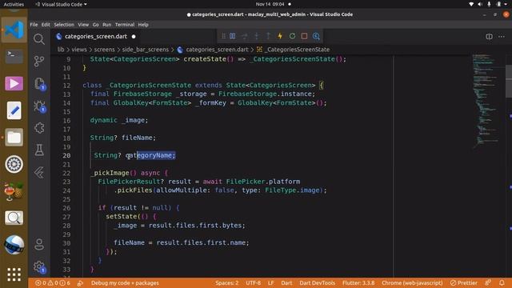Open editor More Actions ellipsis
This screenshot has width=512, height=288.
point(502,37)
